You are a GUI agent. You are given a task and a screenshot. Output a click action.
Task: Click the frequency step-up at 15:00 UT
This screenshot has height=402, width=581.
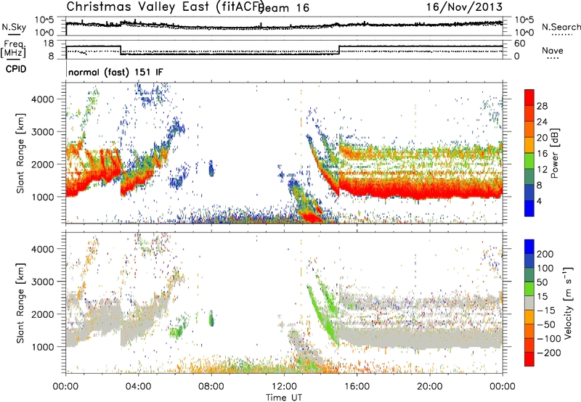(339, 50)
